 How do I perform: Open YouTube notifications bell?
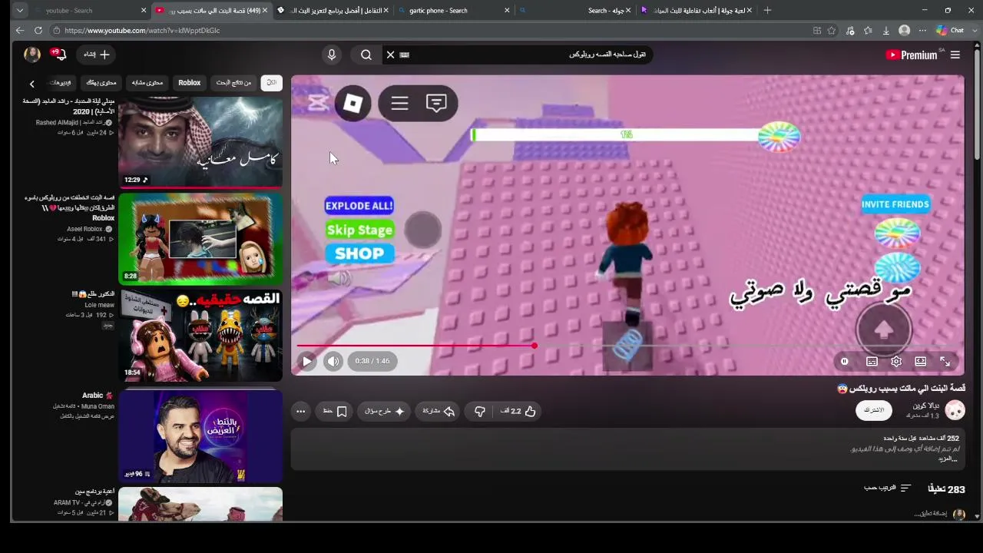tap(61, 55)
